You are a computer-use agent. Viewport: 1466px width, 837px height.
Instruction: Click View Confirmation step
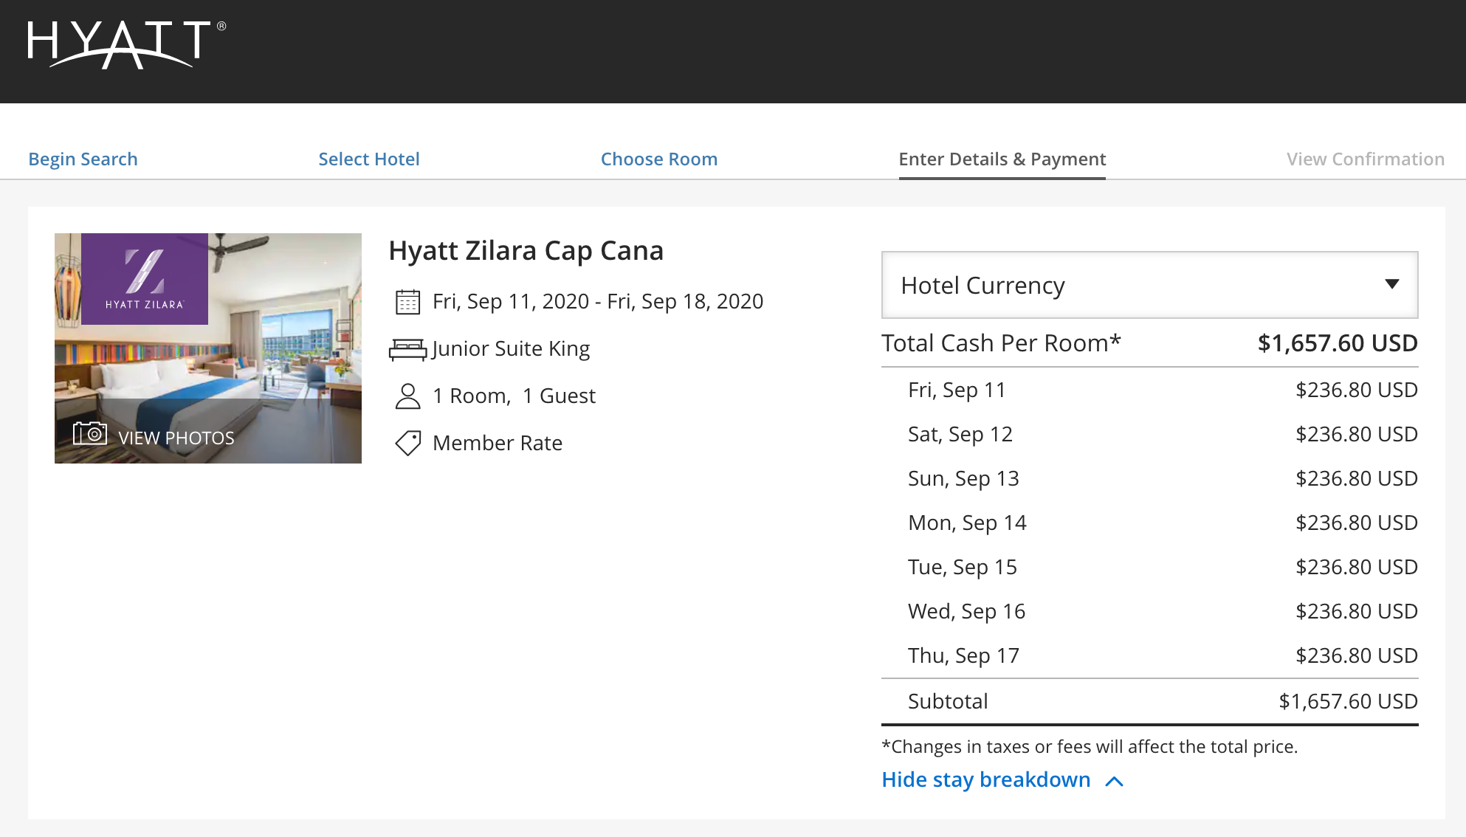coord(1365,159)
